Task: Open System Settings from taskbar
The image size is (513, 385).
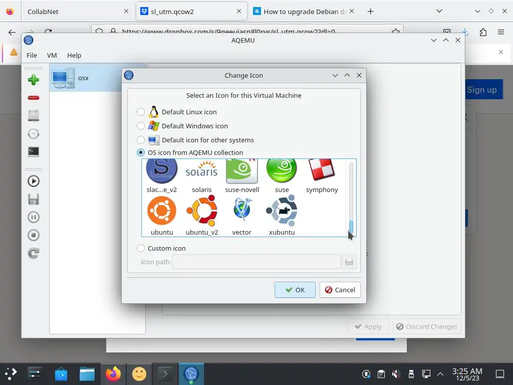Action: [35, 373]
